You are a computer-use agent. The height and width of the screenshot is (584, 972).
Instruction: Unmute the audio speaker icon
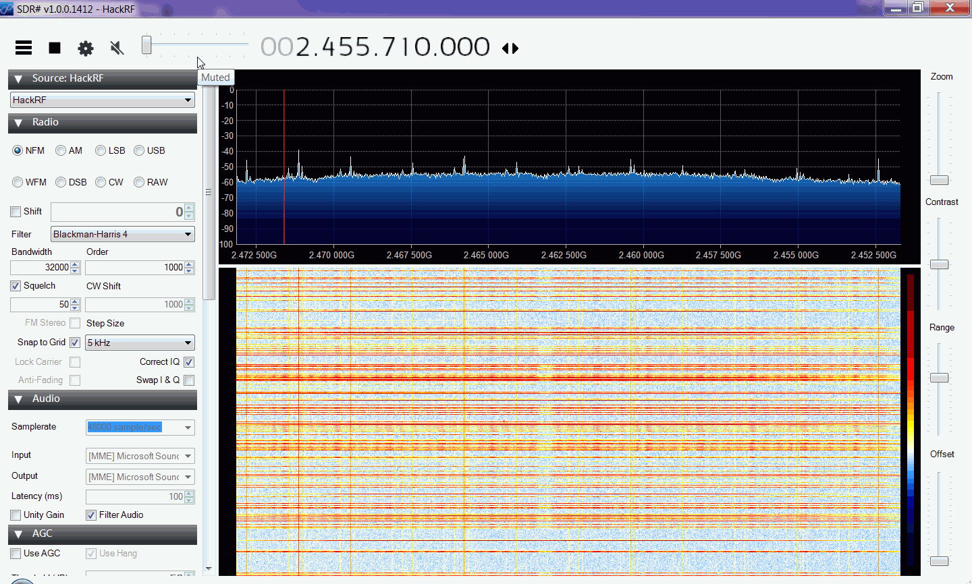[116, 48]
